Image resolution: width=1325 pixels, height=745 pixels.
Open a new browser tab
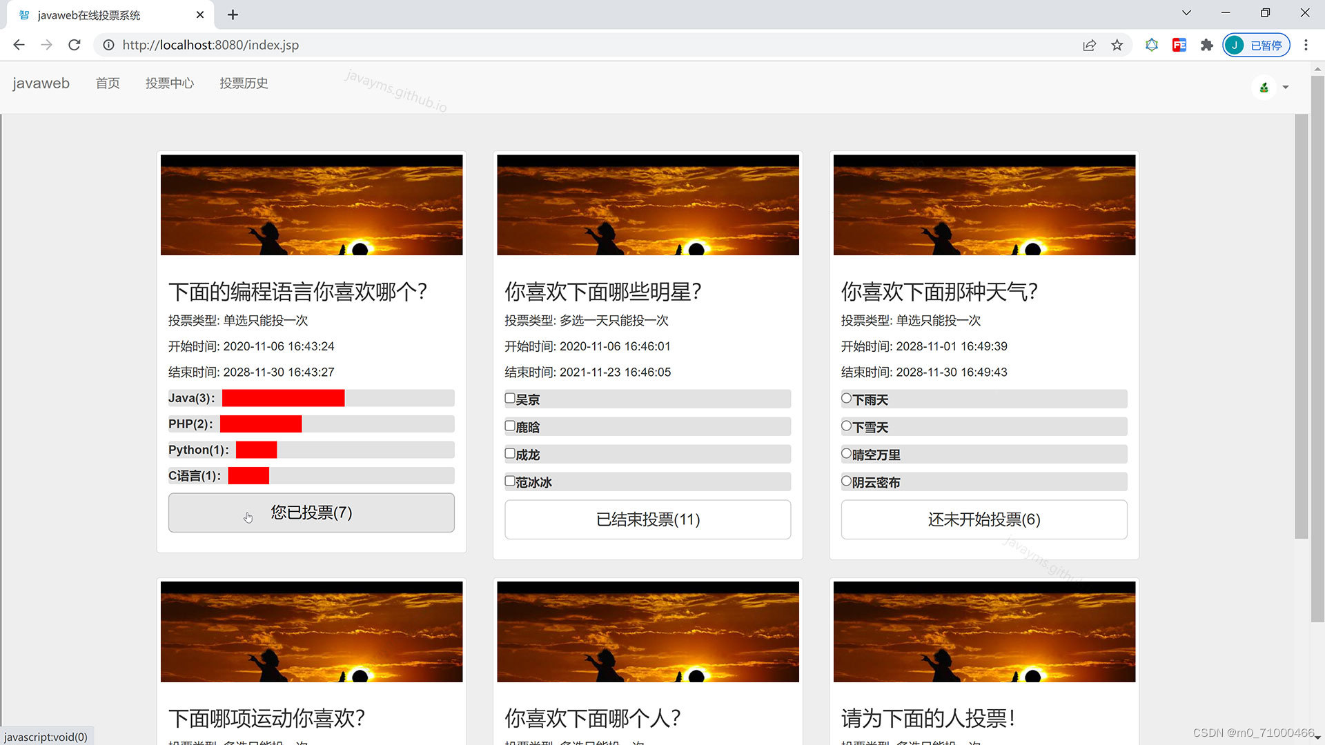tap(233, 14)
